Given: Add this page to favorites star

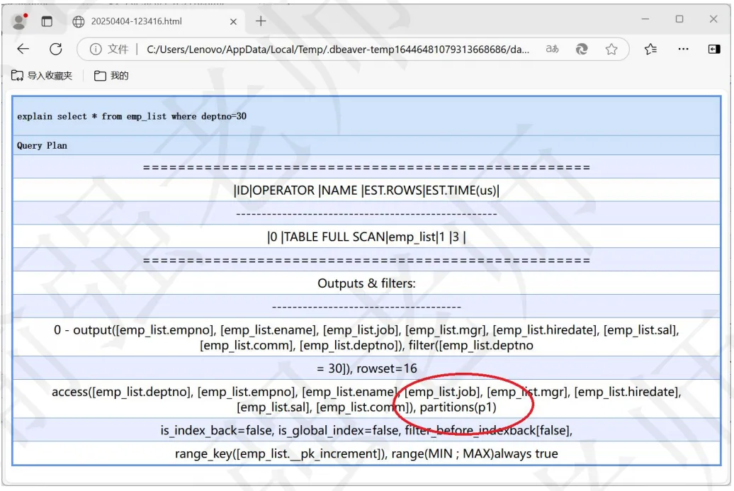Looking at the screenshot, I should (x=611, y=49).
